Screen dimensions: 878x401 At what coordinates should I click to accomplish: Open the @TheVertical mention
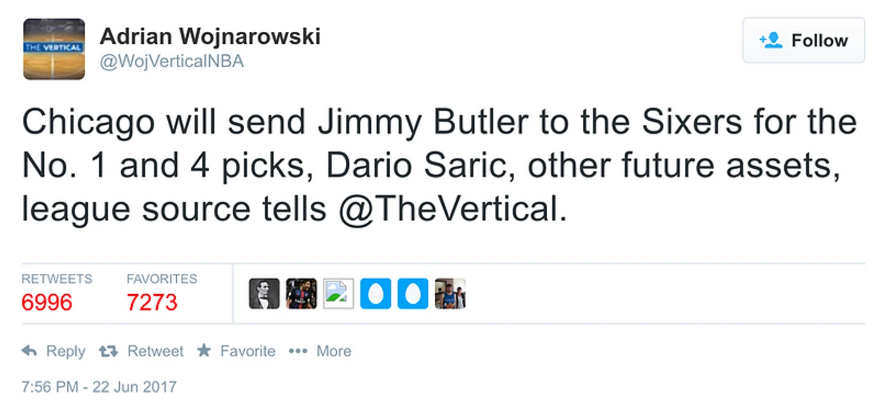(x=453, y=209)
